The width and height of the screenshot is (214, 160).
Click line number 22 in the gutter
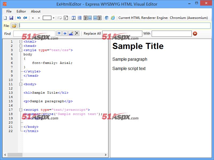point(11,131)
